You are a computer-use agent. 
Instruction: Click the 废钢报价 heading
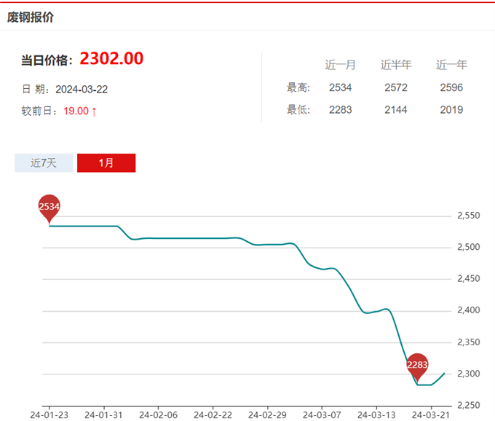click(x=31, y=17)
